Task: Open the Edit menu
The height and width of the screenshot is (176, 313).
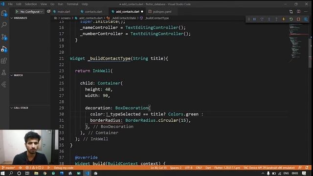Action: (x=19, y=4)
